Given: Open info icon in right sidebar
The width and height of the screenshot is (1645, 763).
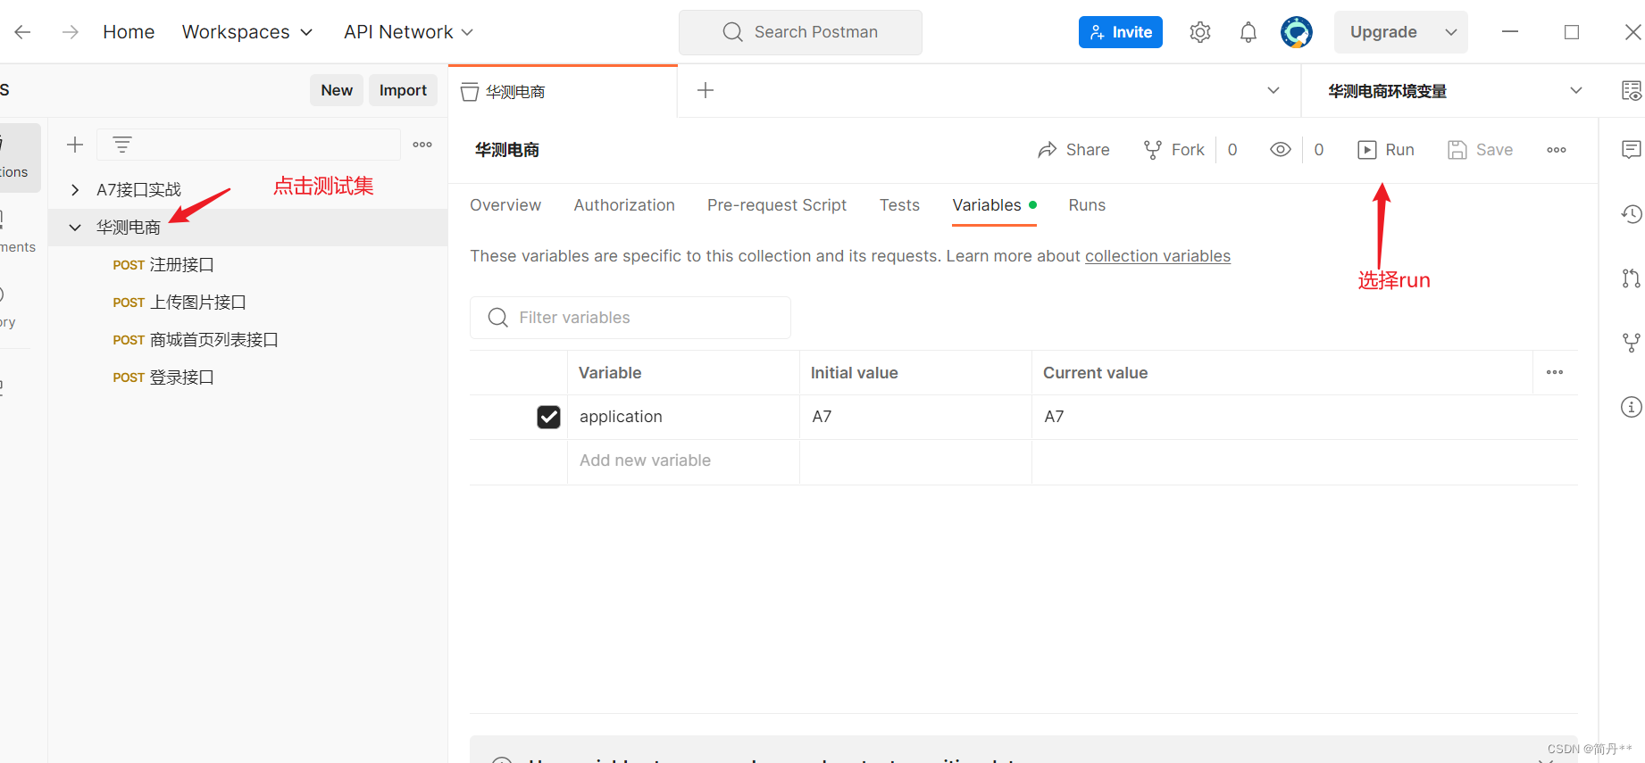Looking at the screenshot, I should 1631,407.
